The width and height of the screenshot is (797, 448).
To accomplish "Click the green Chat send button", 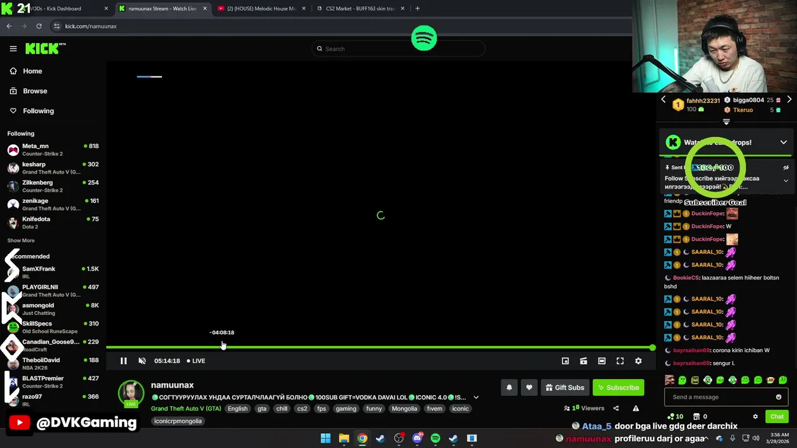I will pos(777,416).
